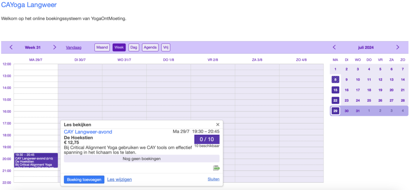Click the Nog geen boekingen bar
The image size is (411, 190).
[142, 159]
